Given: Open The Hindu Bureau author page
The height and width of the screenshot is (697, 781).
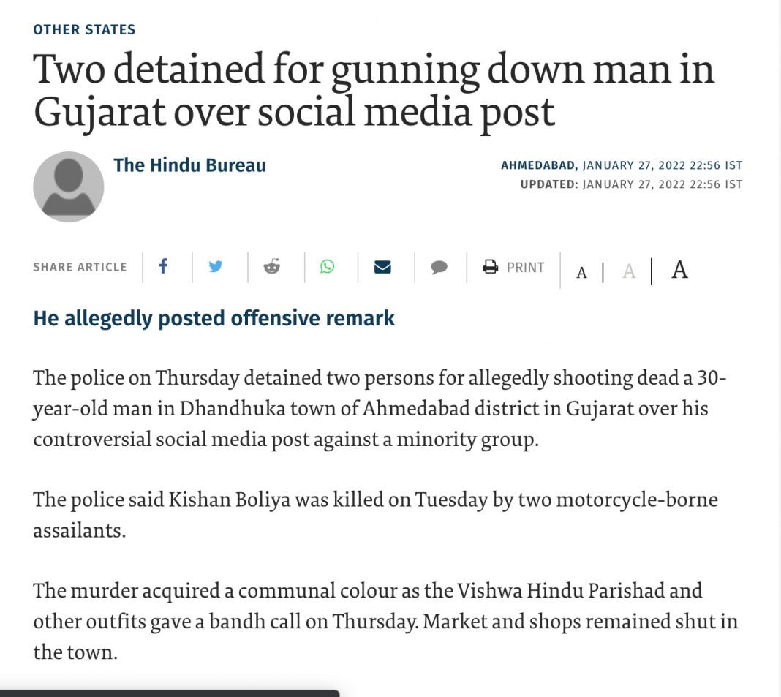Looking at the screenshot, I should pos(189,165).
